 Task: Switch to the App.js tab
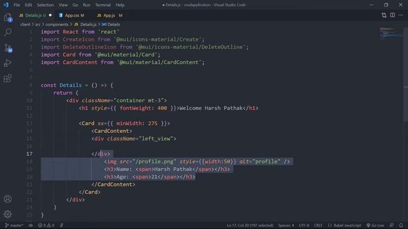point(109,15)
